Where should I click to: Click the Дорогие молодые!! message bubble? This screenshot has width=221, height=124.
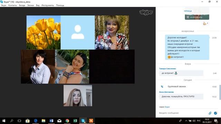point(187,47)
